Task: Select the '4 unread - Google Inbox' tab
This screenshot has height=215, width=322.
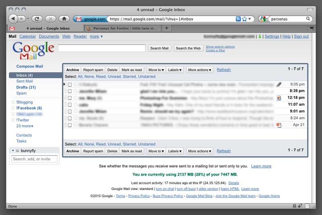Action: 45,28
